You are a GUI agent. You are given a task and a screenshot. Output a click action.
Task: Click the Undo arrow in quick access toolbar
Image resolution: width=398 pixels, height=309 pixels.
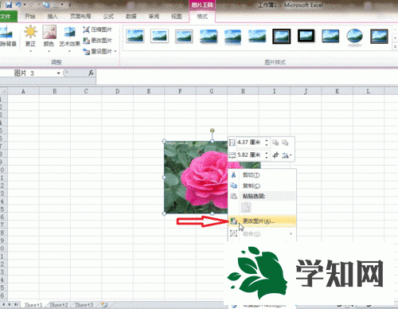tap(18, 4)
